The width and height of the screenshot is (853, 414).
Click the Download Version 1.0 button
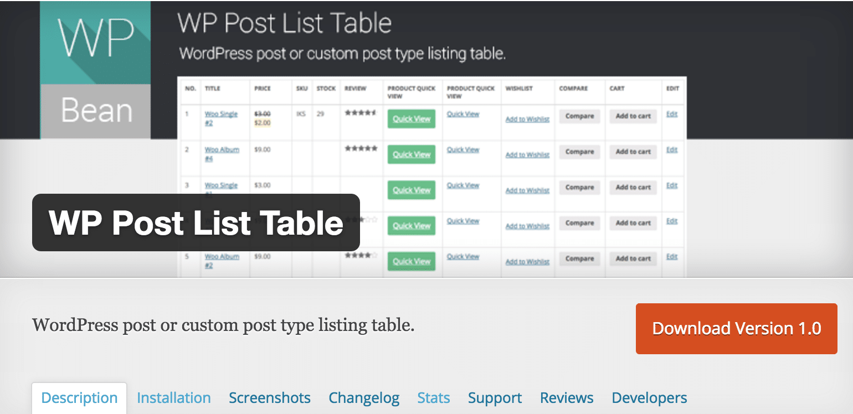737,328
